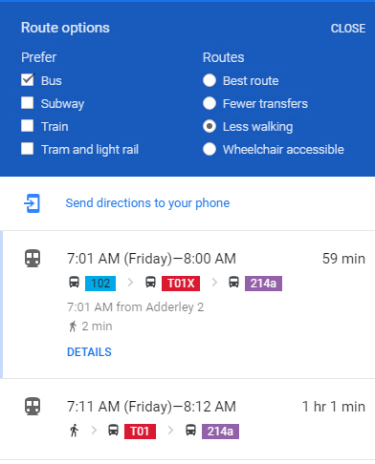Click the send-to-phone icon
Image resolution: width=375 pixels, height=464 pixels.
(x=33, y=203)
